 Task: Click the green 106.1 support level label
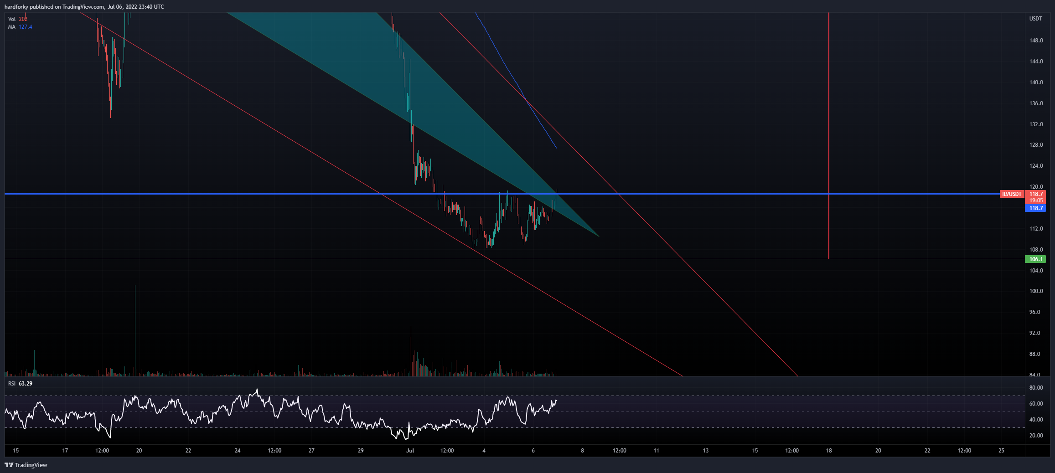point(1036,259)
